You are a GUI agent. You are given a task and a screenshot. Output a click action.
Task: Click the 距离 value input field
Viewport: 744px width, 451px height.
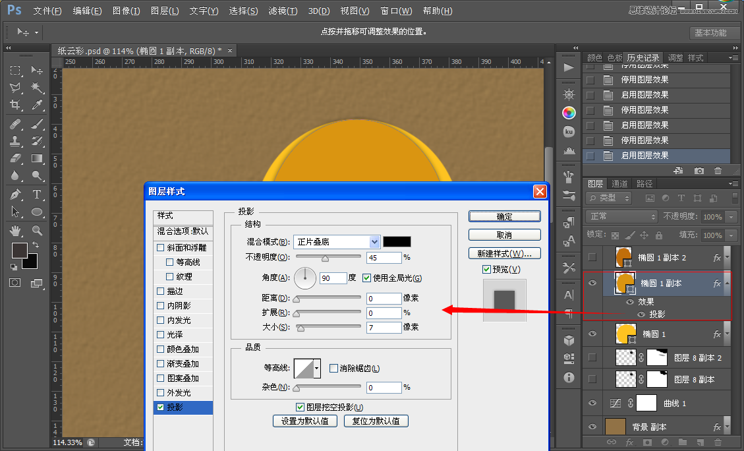[384, 298]
